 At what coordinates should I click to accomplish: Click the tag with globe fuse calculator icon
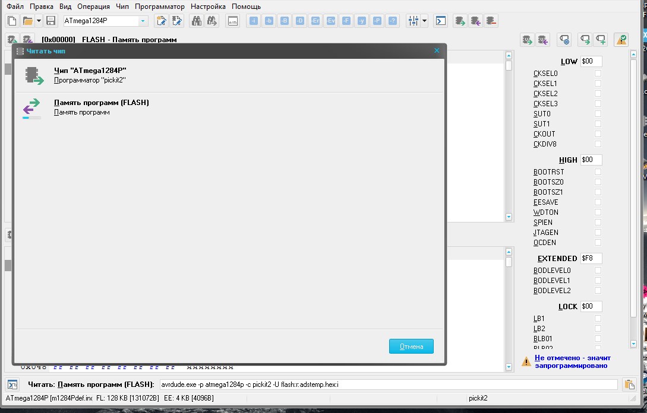coord(564,40)
